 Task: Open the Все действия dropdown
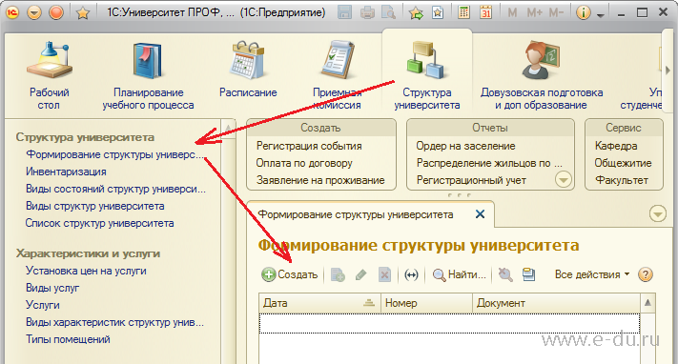coord(592,274)
